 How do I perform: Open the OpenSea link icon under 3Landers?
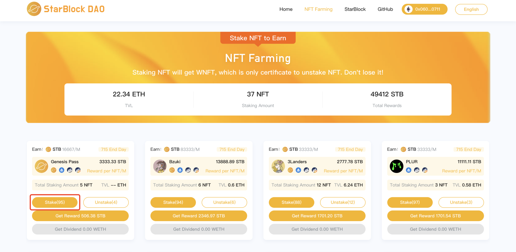click(298, 170)
